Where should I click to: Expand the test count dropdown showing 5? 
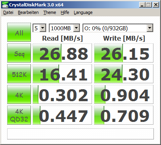43,28
